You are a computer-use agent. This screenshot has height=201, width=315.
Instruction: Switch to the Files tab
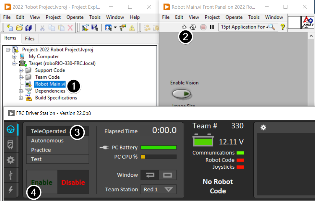(x=30, y=39)
